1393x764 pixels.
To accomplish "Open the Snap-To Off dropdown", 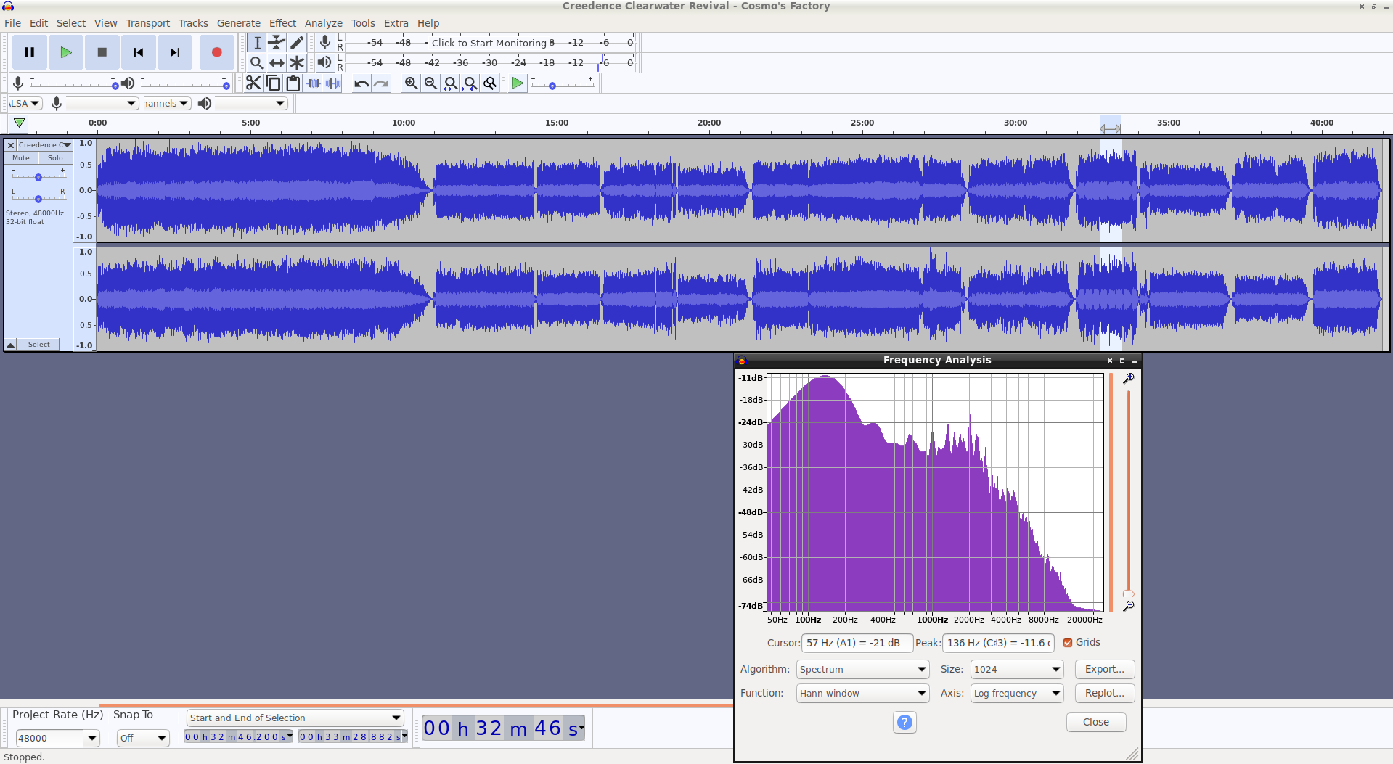I will click(143, 738).
